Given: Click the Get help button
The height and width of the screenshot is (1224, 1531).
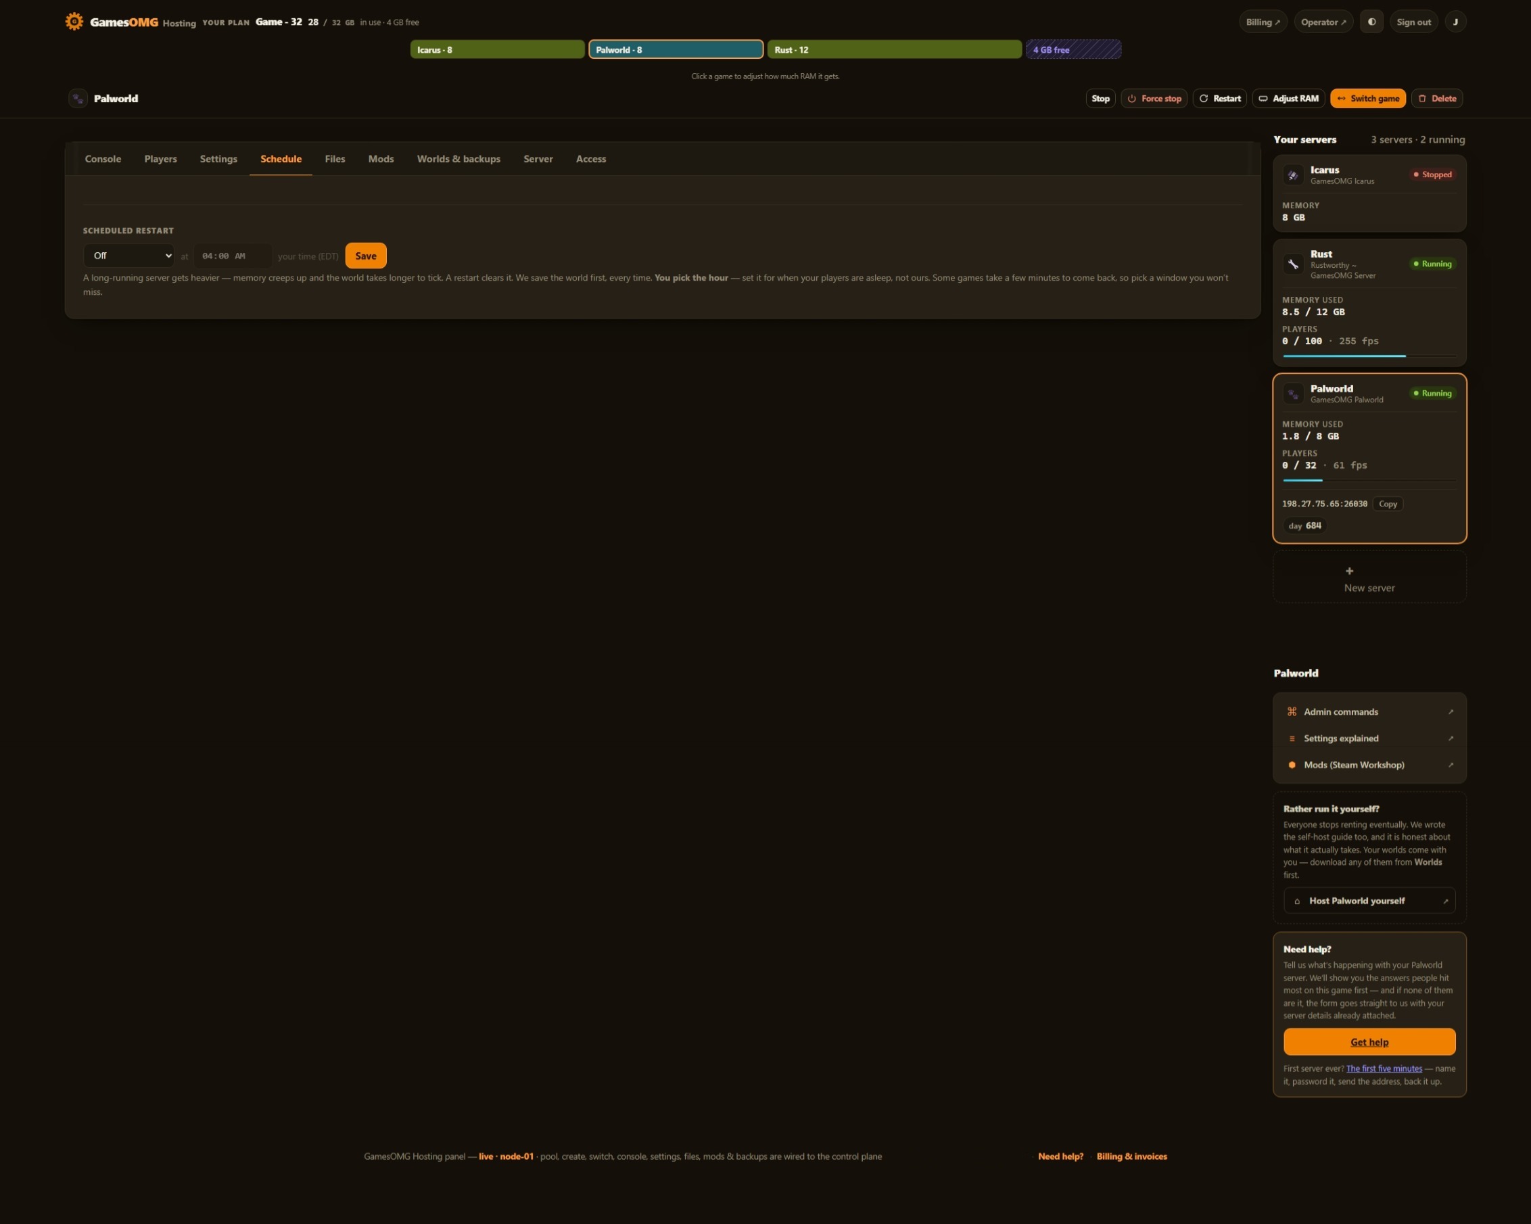Looking at the screenshot, I should coord(1369,1041).
